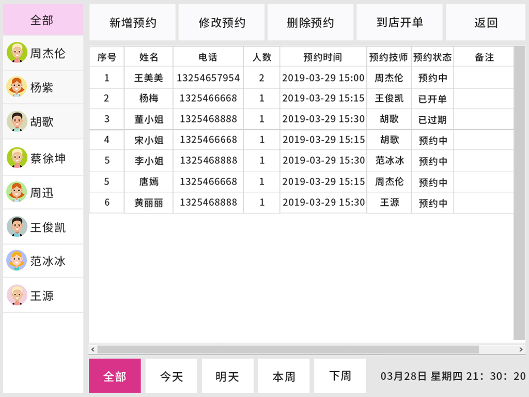Screen dimensions: 529x397
Task: Filter appointments by 今天
Action: (171, 376)
